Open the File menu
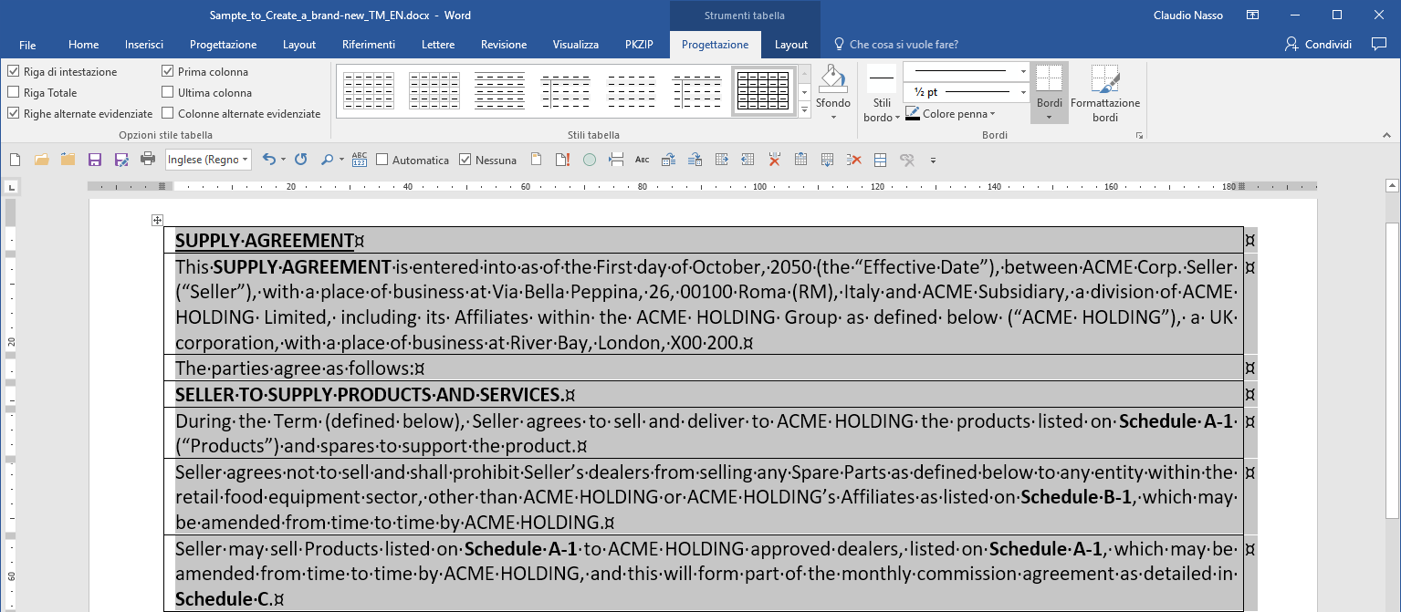 [27, 45]
